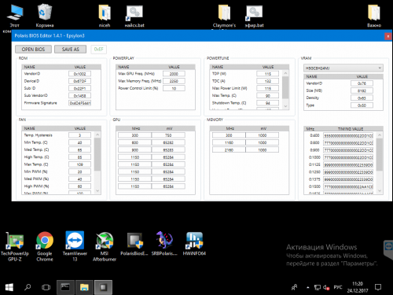Click the OPEN BIOS button
This screenshot has width=393, height=295.
click(33, 50)
